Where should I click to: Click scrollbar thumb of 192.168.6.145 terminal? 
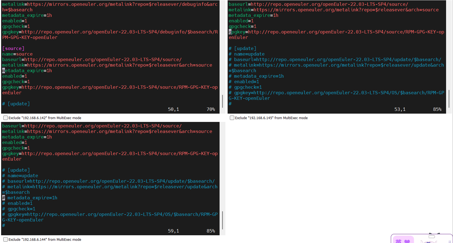[x=449, y=99]
